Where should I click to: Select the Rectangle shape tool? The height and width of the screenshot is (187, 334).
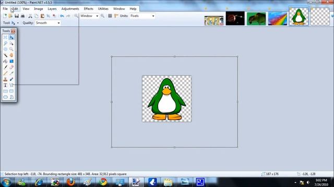tap(5, 91)
